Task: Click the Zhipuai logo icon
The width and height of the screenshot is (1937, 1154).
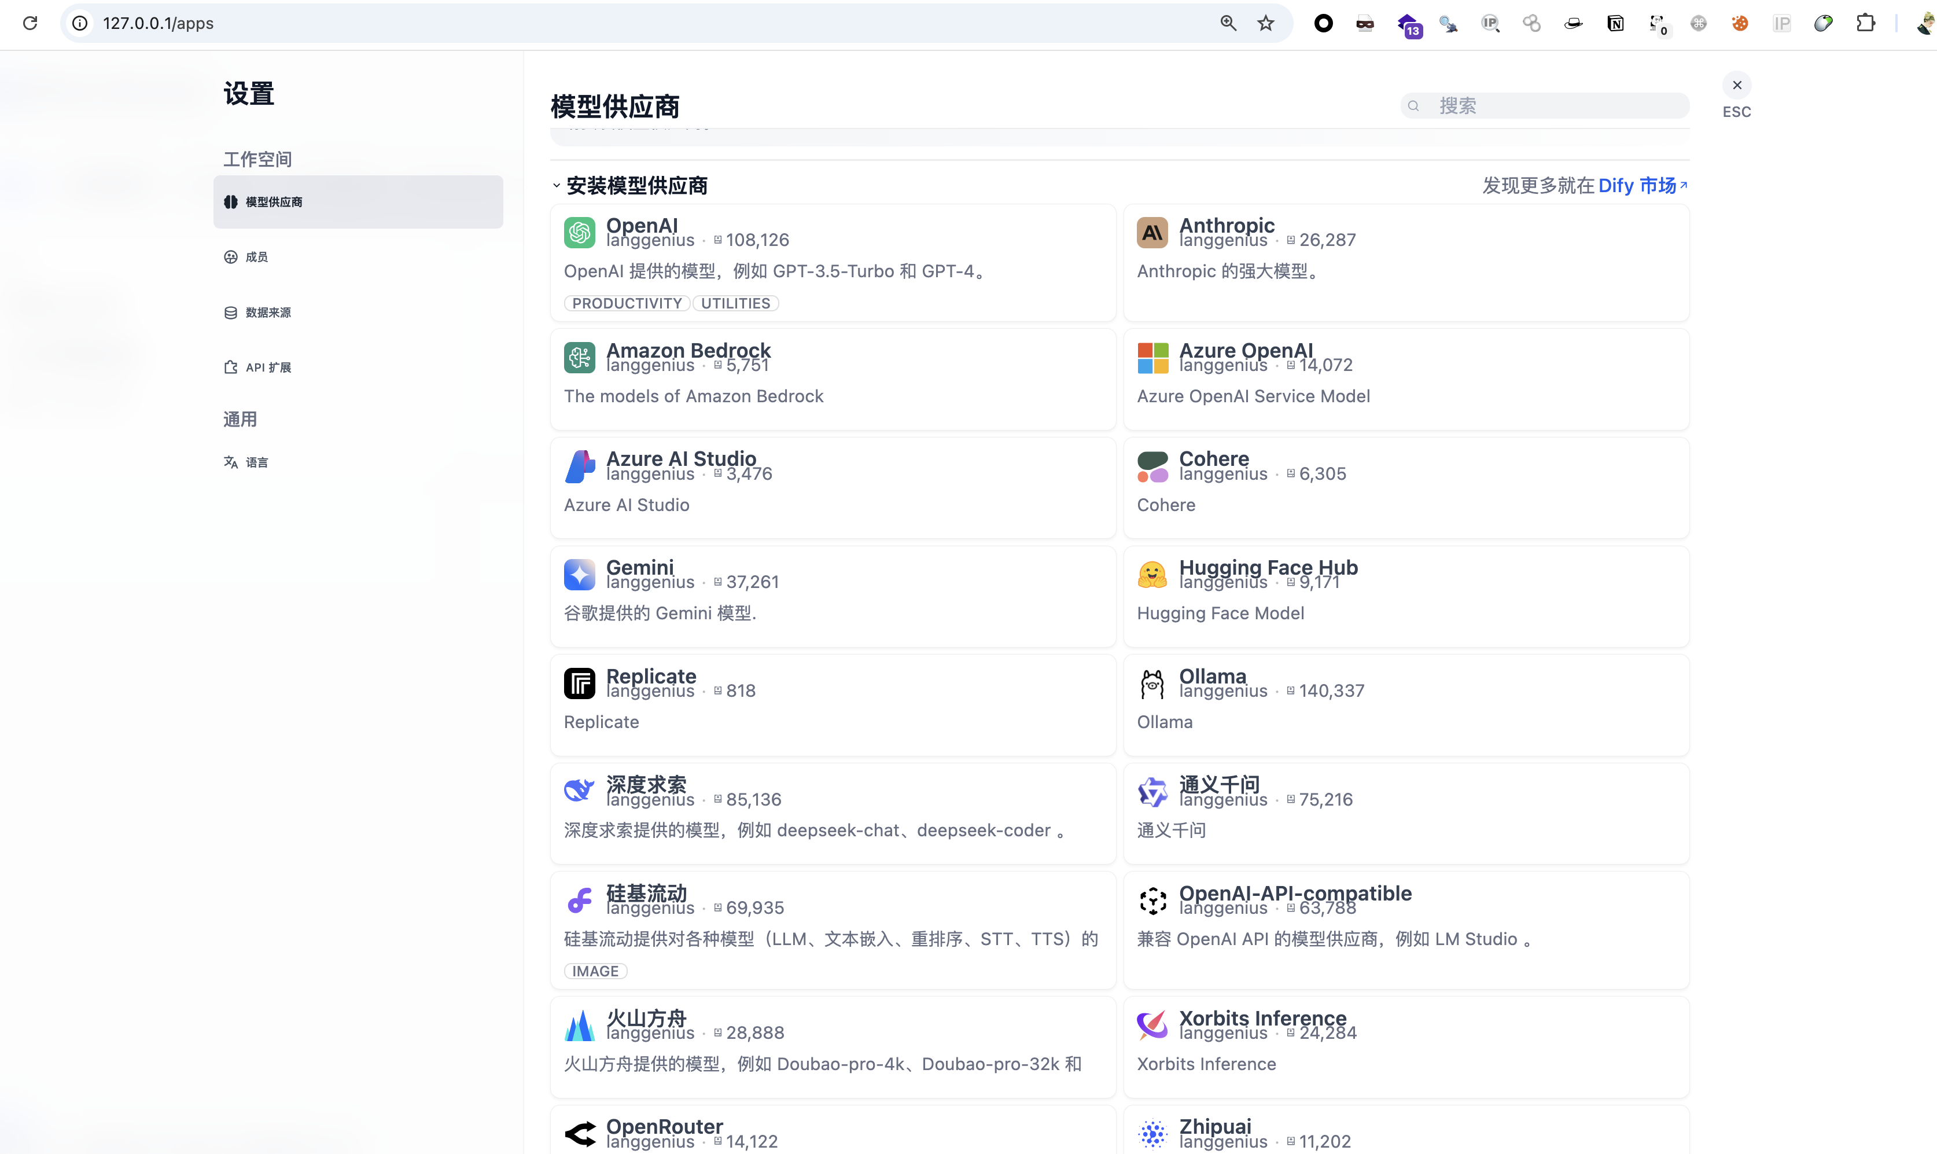Action: click(1152, 1134)
